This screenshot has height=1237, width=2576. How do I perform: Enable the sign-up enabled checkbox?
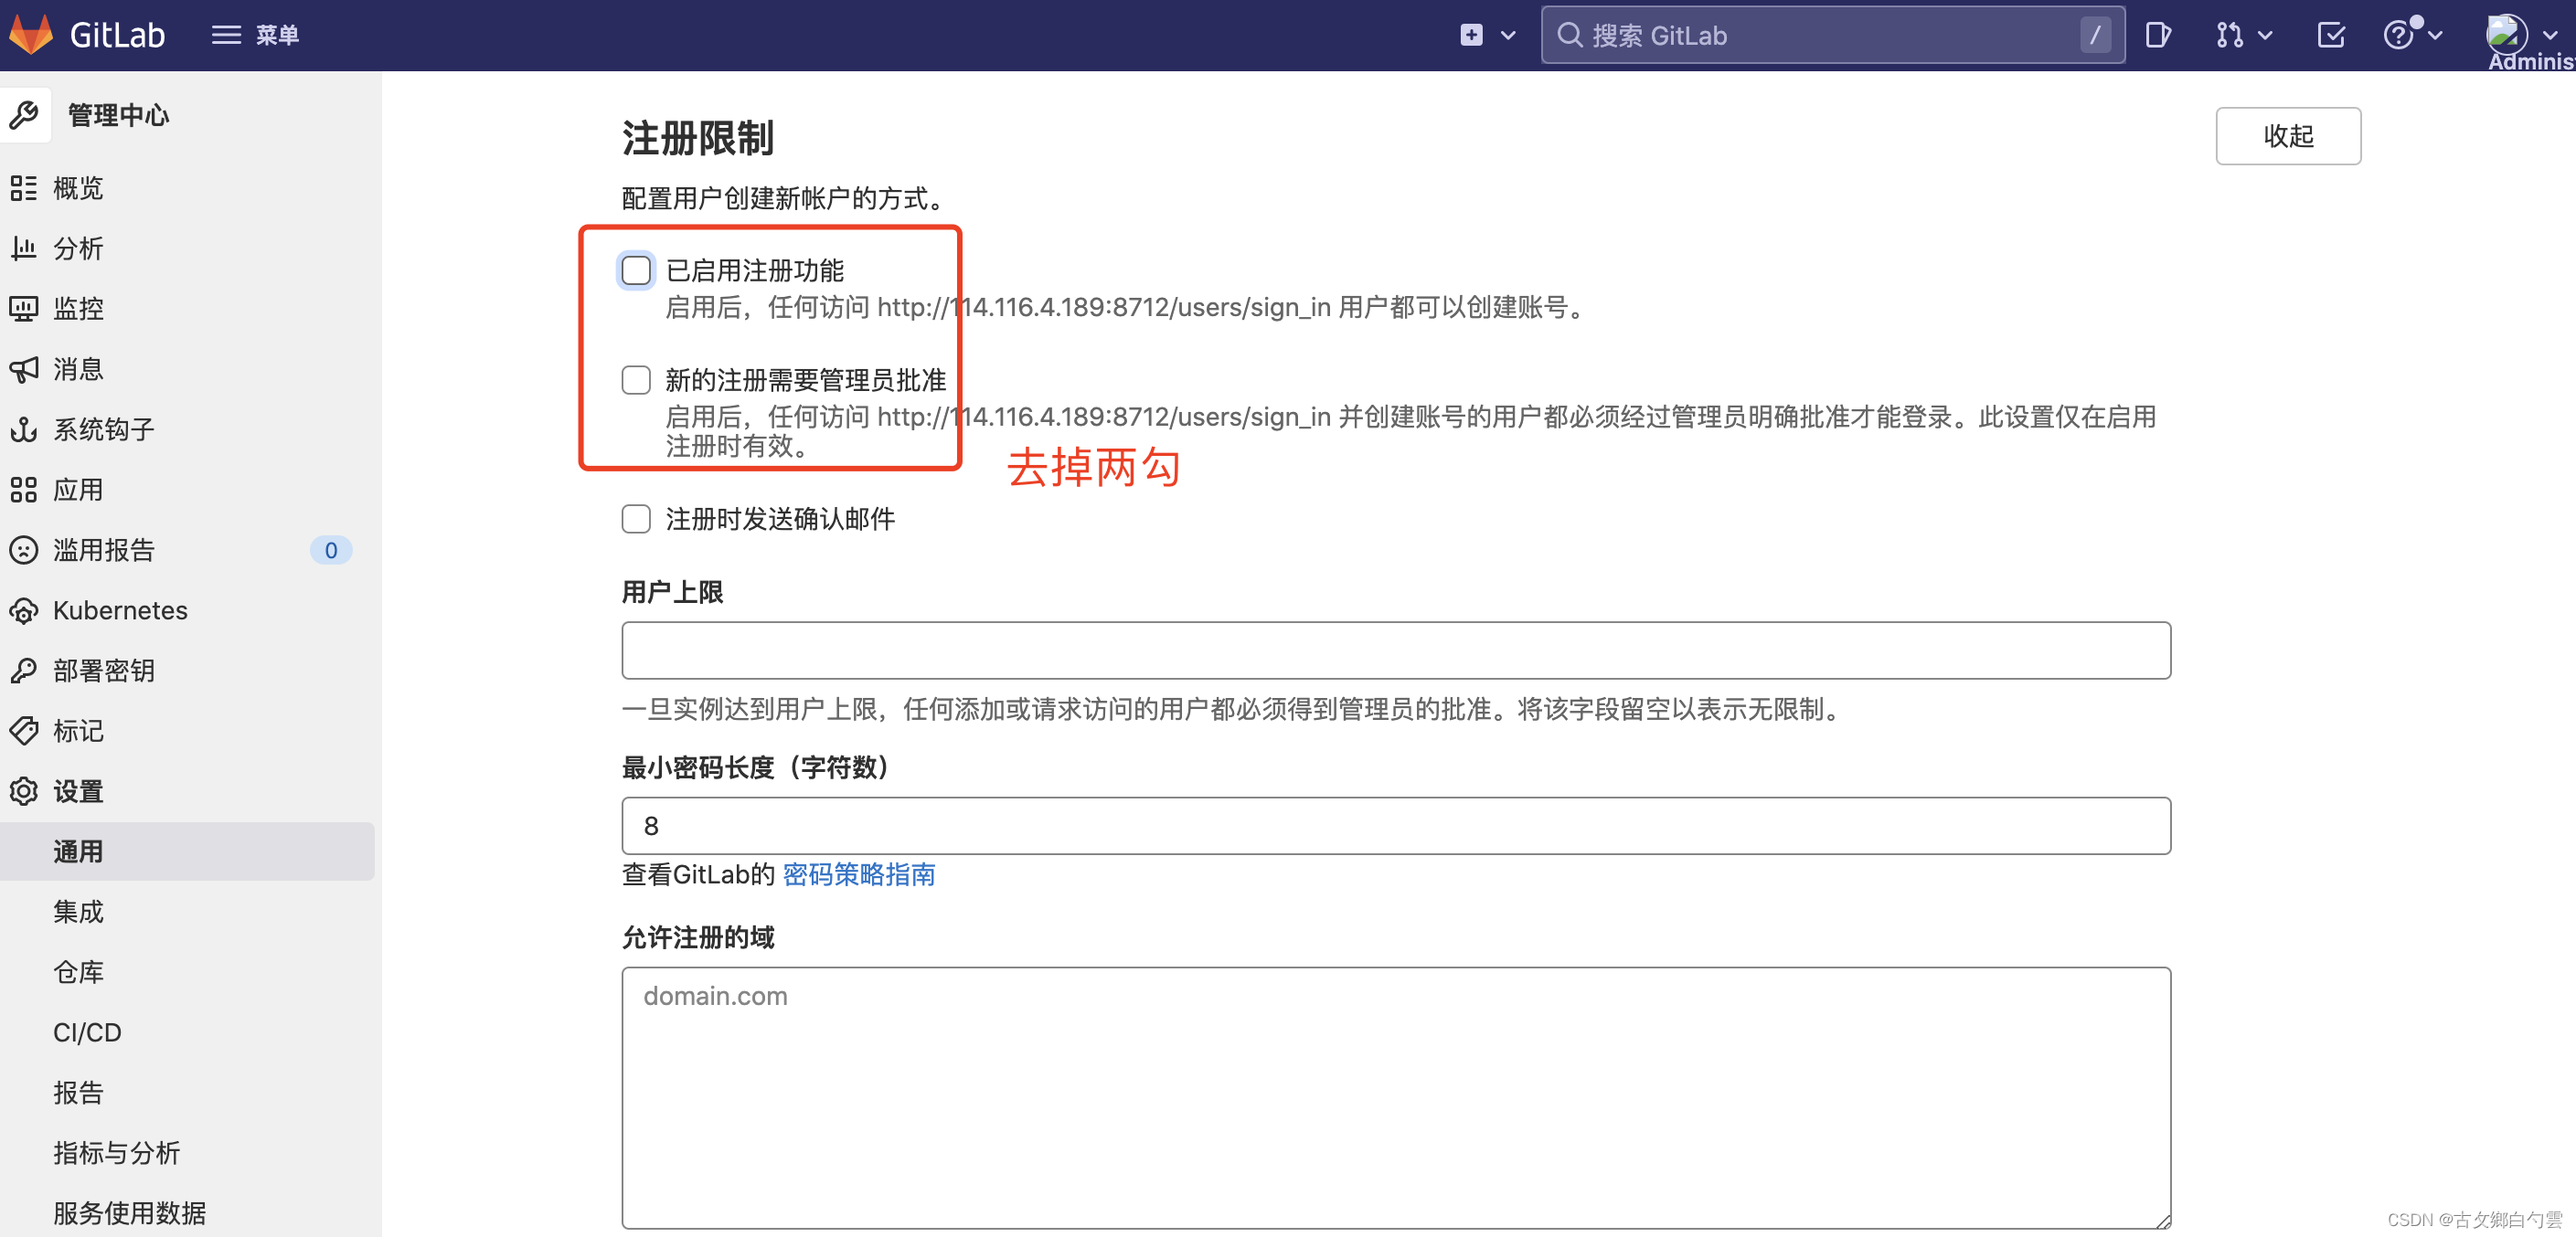click(x=636, y=270)
